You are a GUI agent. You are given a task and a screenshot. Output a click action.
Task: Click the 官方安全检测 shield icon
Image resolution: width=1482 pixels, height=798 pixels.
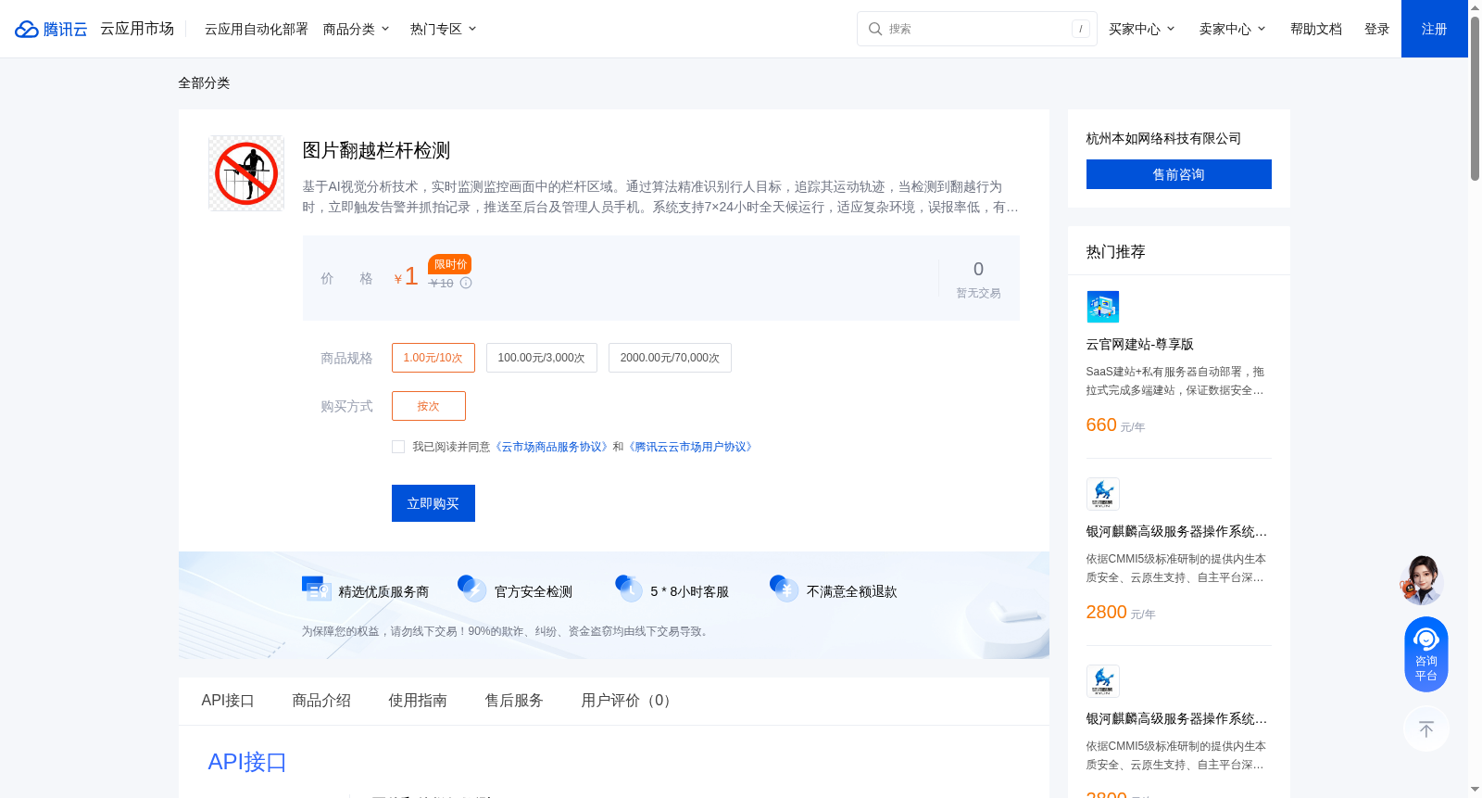[x=471, y=589]
